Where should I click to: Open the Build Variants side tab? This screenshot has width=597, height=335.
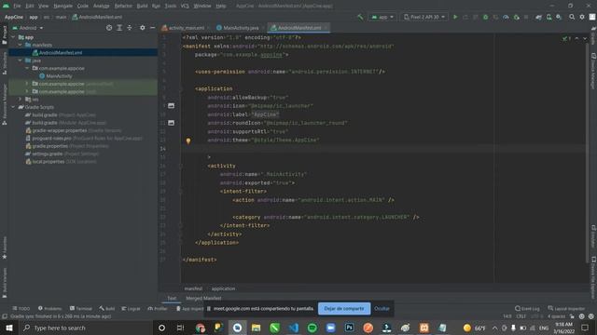click(x=4, y=282)
